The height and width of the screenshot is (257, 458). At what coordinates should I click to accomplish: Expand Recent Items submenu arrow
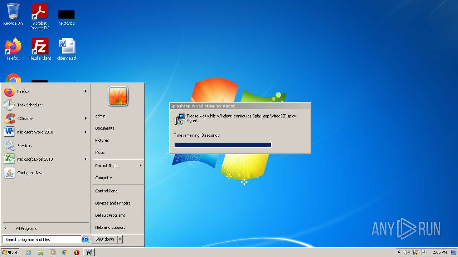[x=141, y=166]
